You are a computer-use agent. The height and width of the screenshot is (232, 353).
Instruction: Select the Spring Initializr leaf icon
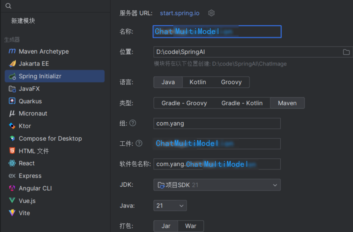12,76
